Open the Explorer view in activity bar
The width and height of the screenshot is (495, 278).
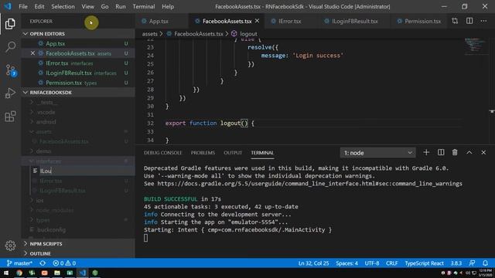[x=10, y=24]
